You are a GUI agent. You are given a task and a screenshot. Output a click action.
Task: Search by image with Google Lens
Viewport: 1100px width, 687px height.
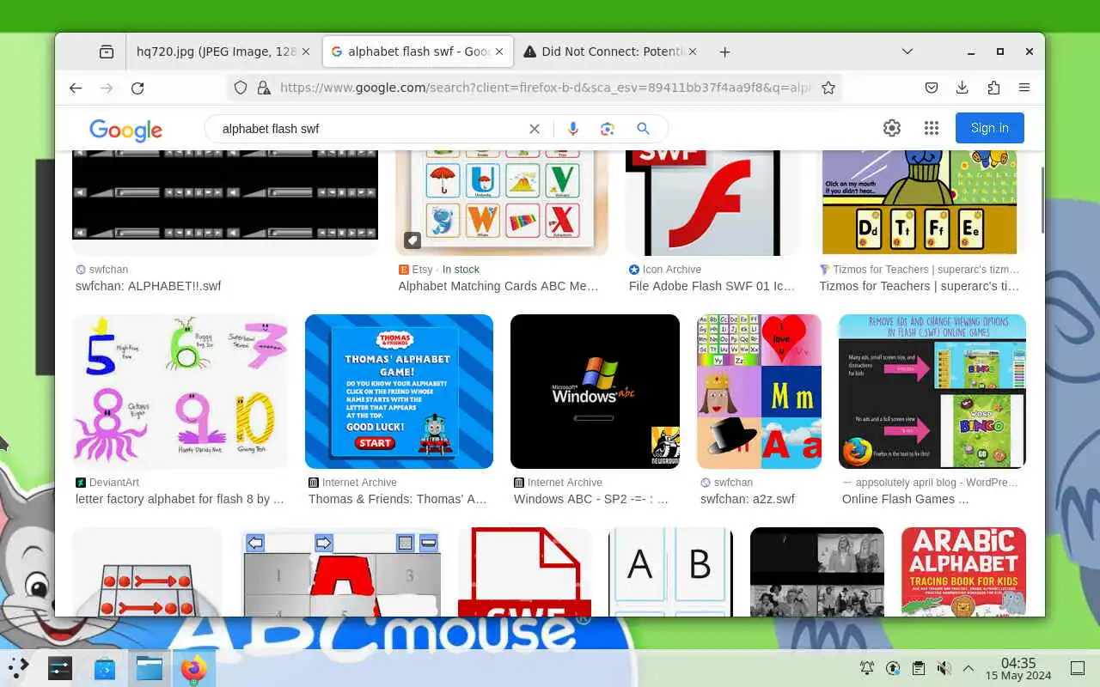[x=608, y=129]
